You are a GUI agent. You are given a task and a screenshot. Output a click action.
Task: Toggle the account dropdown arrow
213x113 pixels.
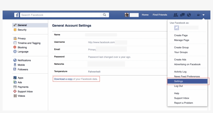[203, 15]
